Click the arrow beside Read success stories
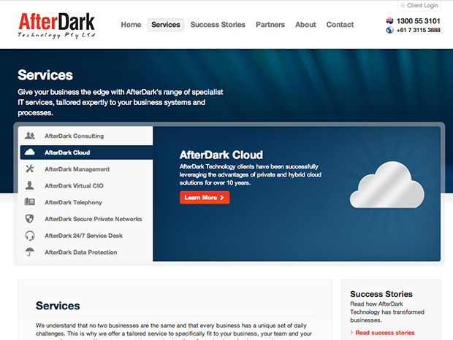453x340 pixels. [351, 333]
